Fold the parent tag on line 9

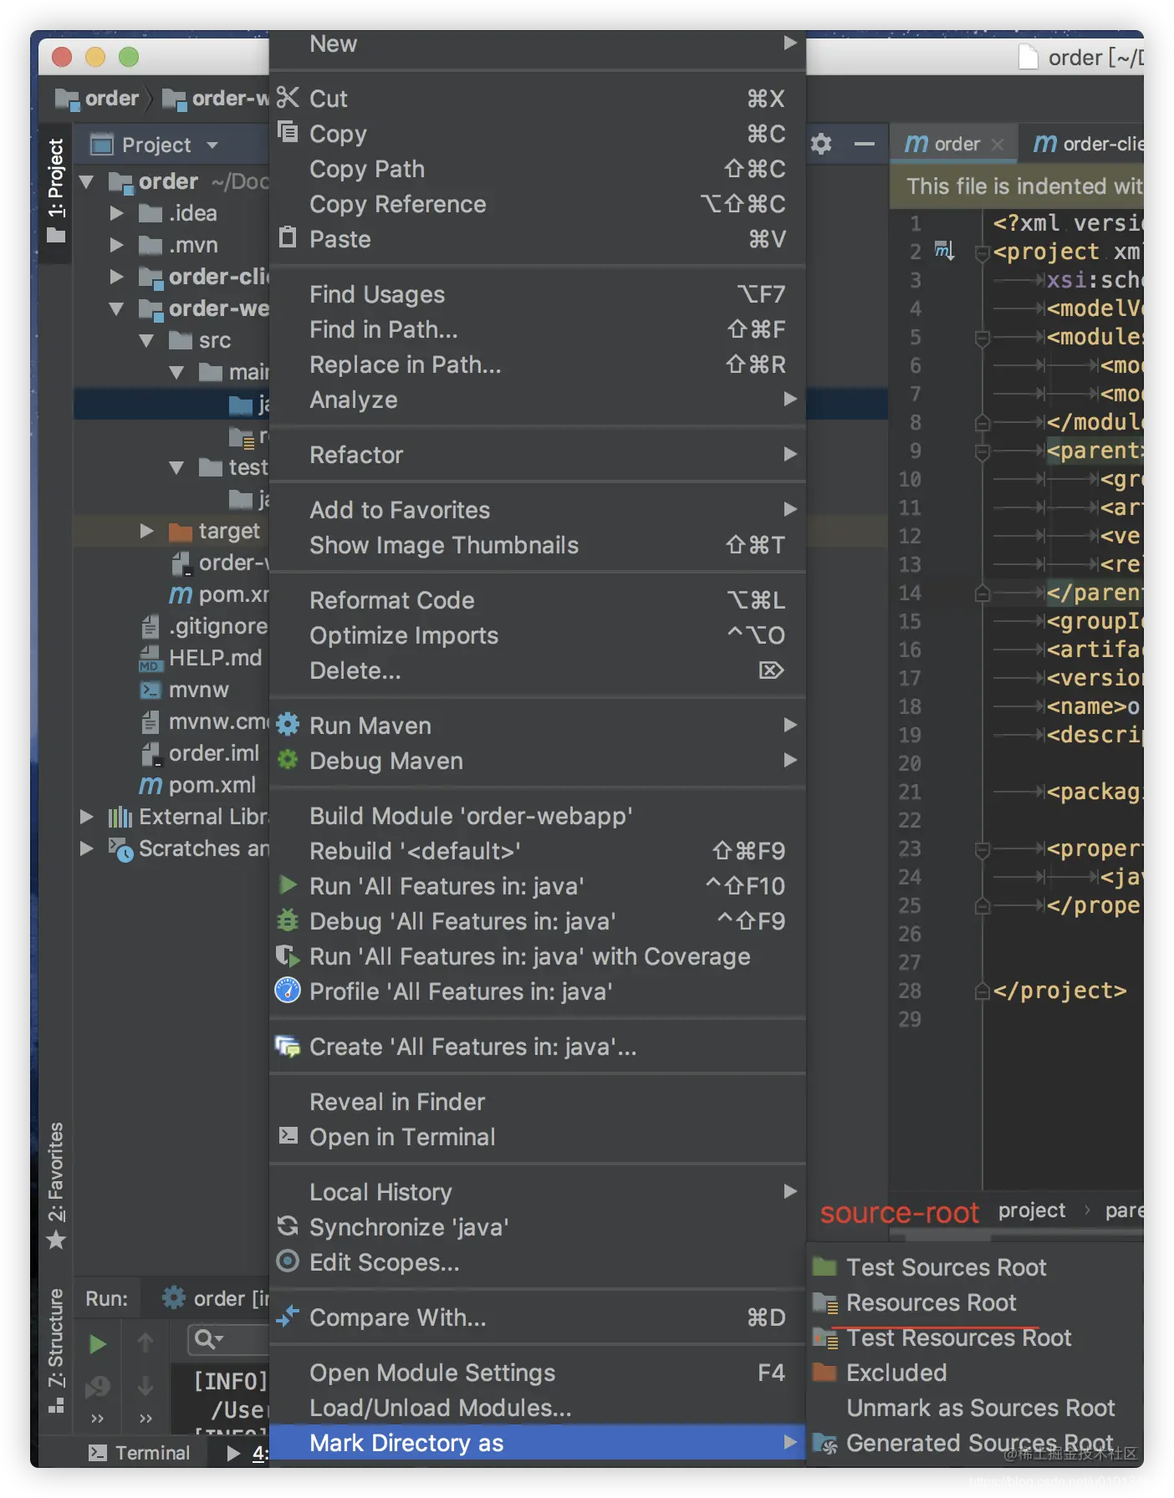tap(983, 451)
